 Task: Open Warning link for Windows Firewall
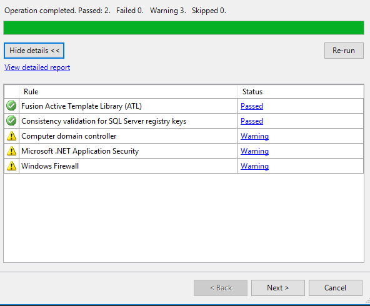(254, 166)
